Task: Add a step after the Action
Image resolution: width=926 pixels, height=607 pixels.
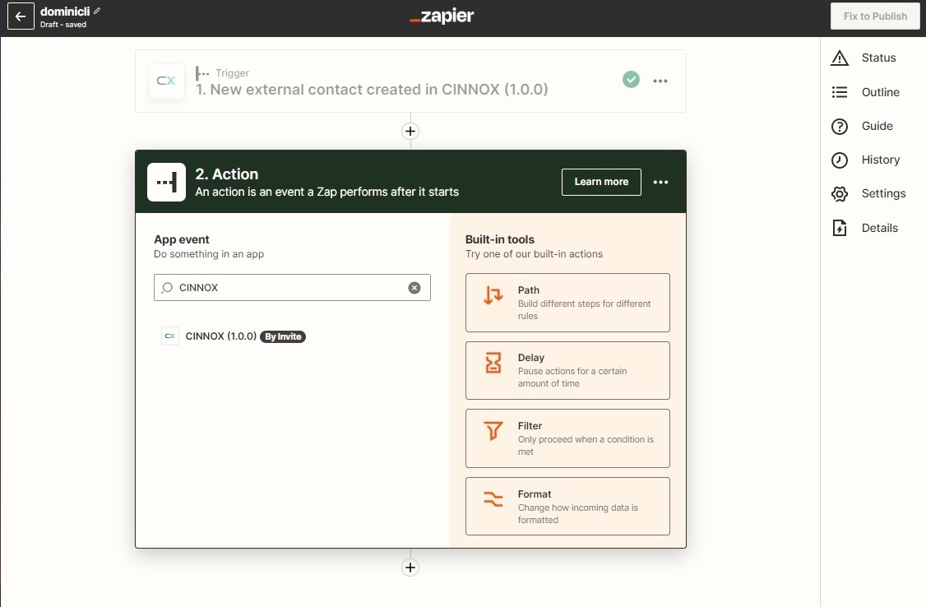Action: pyautogui.click(x=410, y=568)
